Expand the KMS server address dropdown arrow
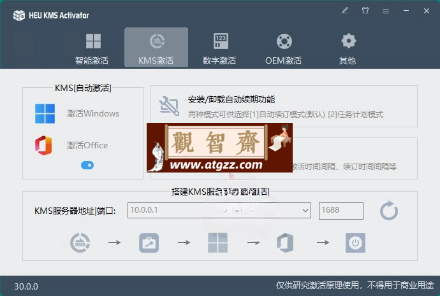This screenshot has height=296, width=440. [x=305, y=211]
